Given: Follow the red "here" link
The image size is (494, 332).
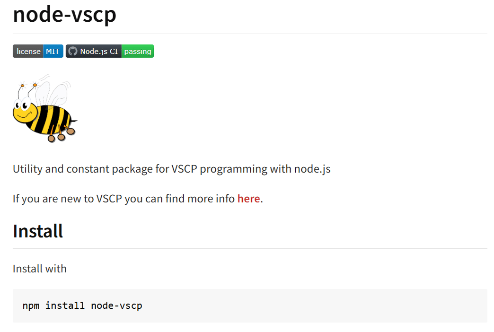Looking at the screenshot, I should point(248,199).
